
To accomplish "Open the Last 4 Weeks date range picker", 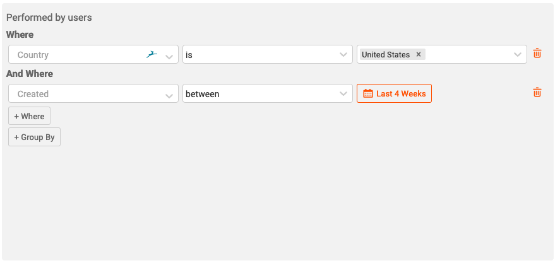I will point(395,93).
